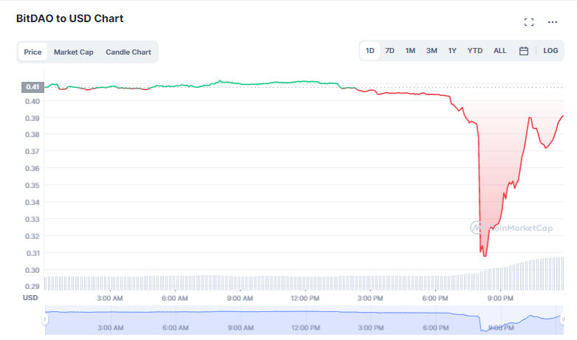The image size is (577, 340).
Task: Open the chart in fullscreen mode
Action: pyautogui.click(x=529, y=22)
